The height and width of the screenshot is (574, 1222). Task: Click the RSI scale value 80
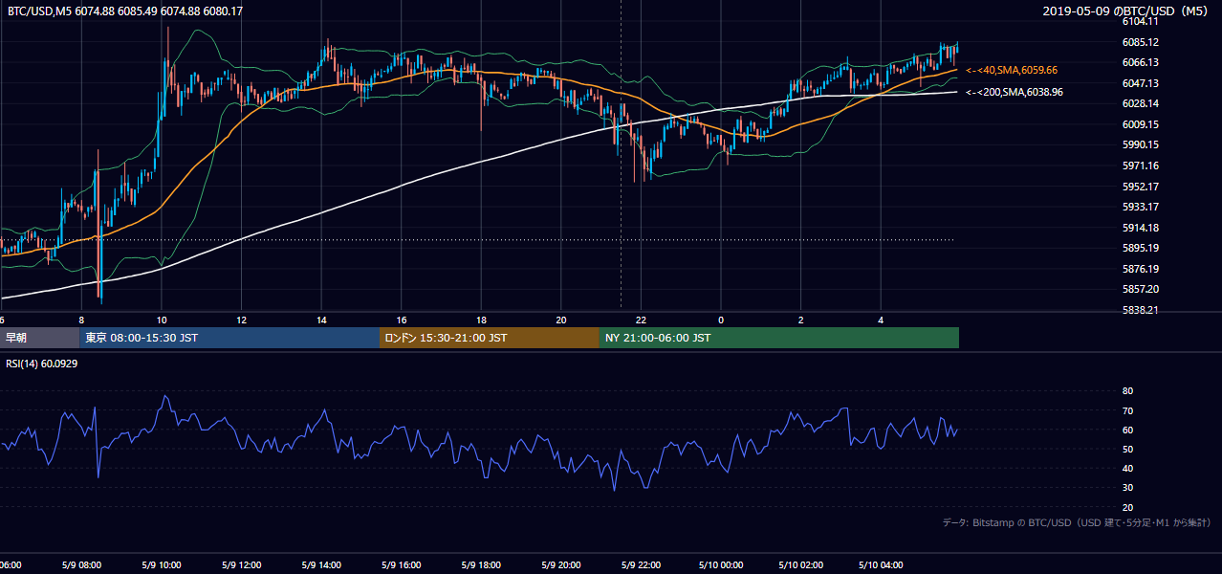click(x=1127, y=391)
